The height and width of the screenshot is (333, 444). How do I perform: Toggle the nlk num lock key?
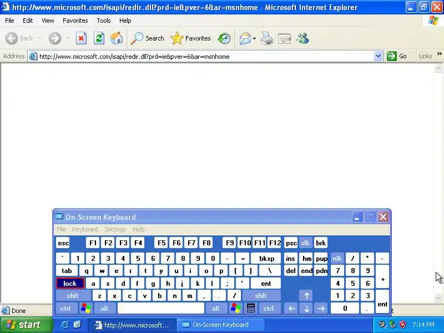pos(337,258)
